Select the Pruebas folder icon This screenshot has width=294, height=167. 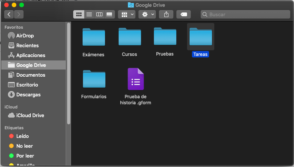[x=165, y=37]
